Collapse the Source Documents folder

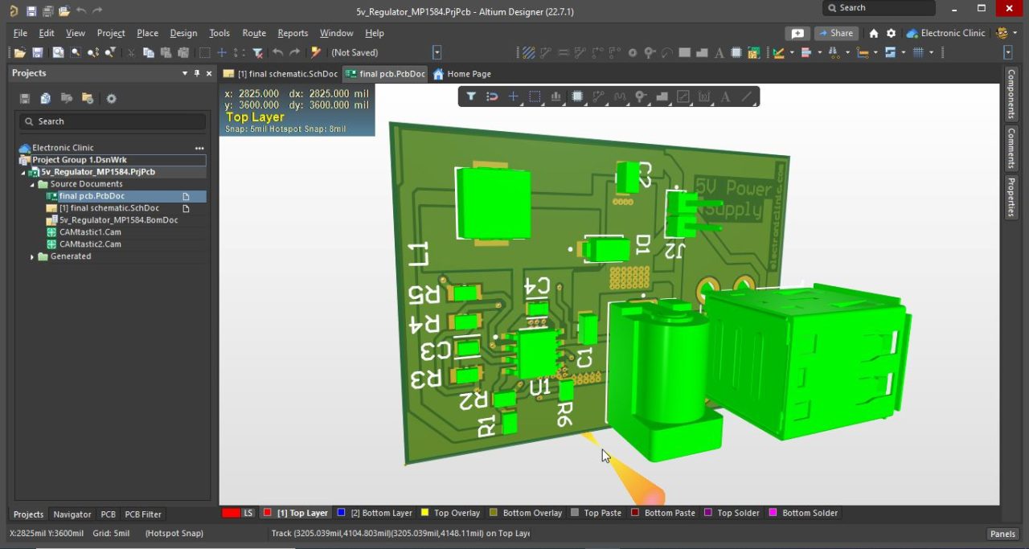[33, 184]
